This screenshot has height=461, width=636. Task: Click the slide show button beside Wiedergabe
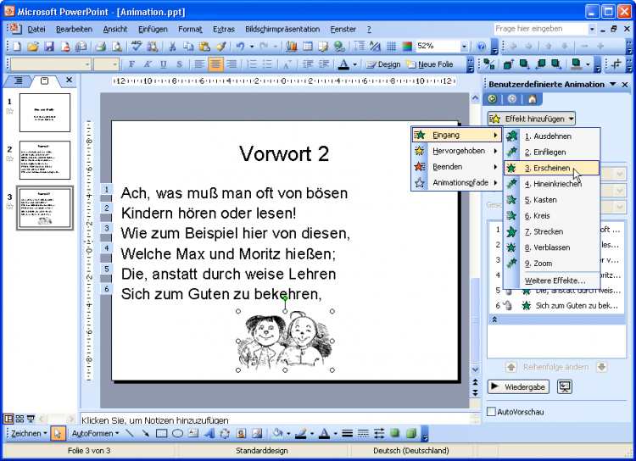(564, 386)
